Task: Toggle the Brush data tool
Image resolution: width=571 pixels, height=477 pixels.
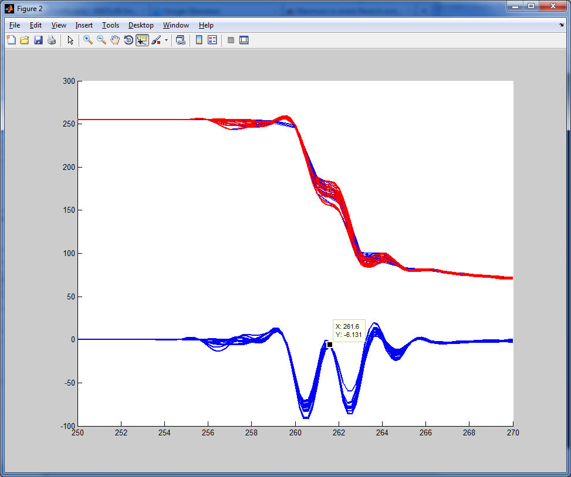Action: tap(156, 40)
